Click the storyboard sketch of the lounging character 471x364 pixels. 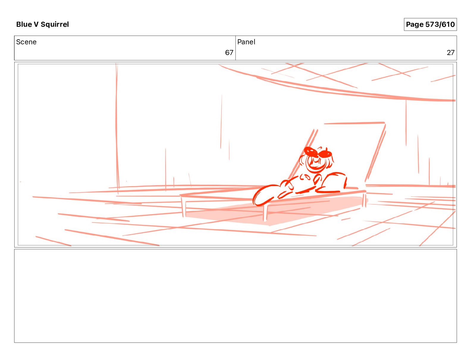click(x=300, y=176)
